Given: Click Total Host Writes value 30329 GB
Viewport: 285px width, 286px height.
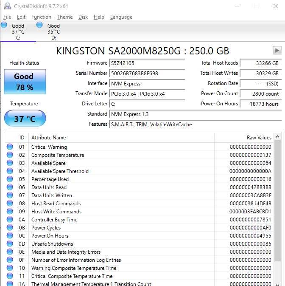Looking at the screenshot, I should 261,74.
